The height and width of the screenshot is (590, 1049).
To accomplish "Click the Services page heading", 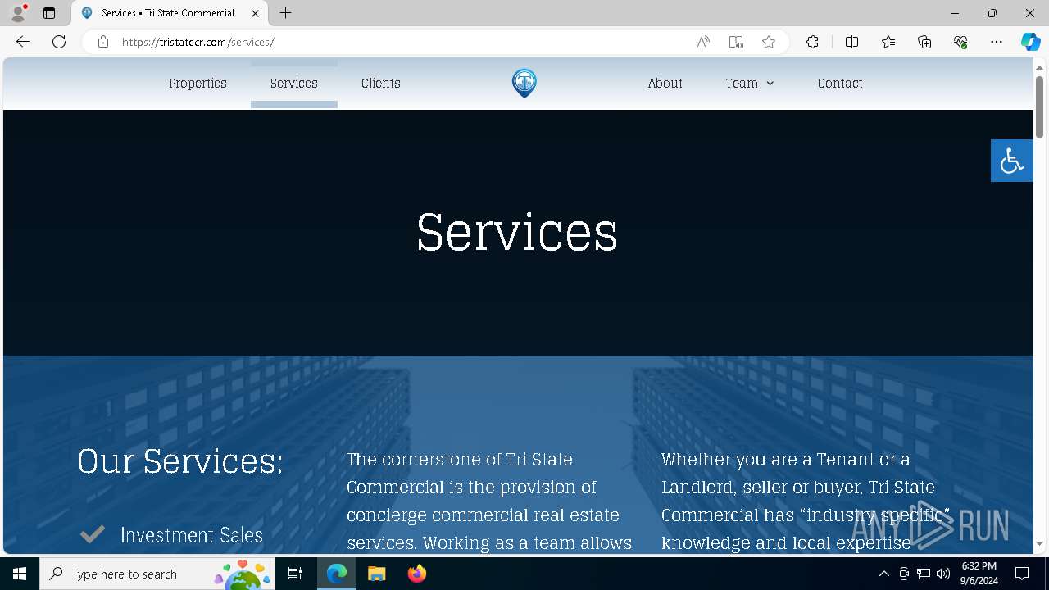I will point(517,232).
